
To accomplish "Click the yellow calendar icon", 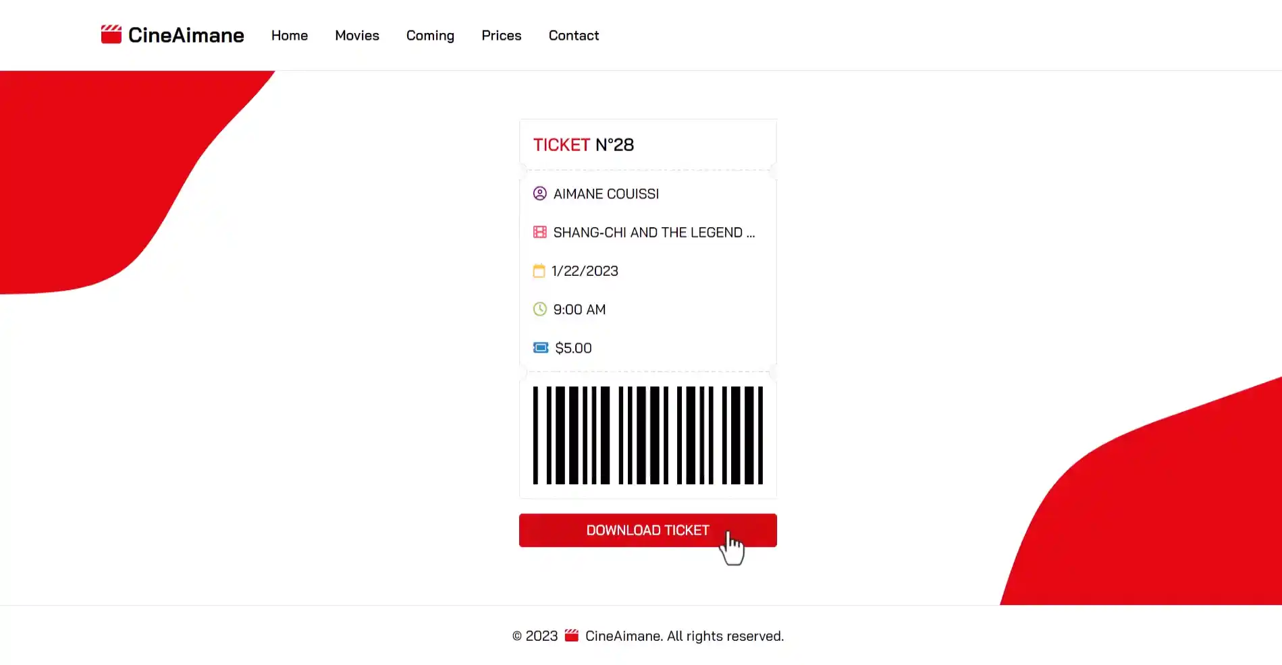I will point(539,270).
